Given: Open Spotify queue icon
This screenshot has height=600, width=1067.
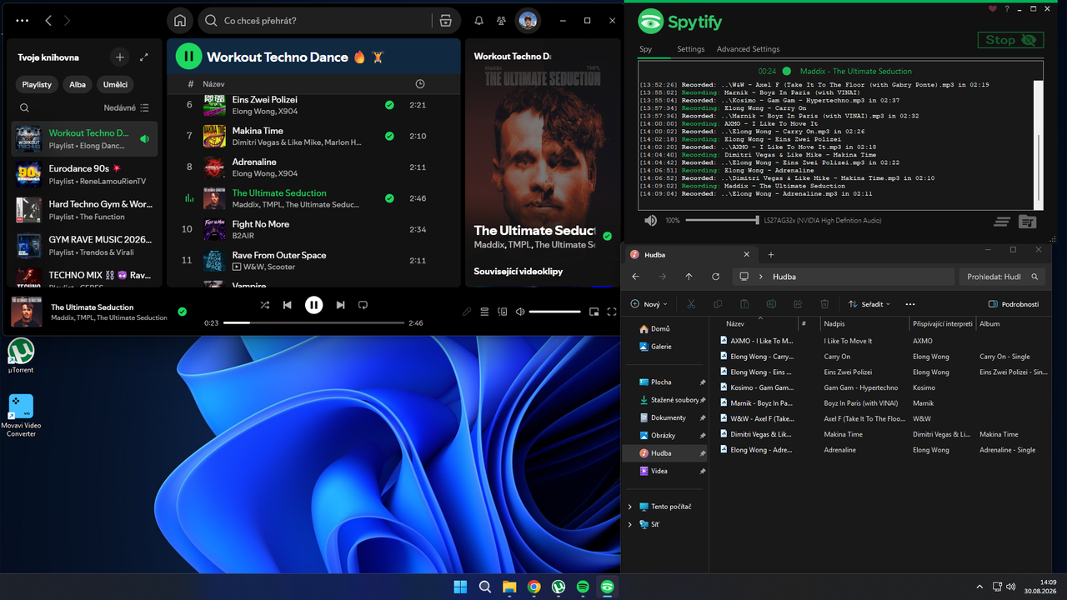Looking at the screenshot, I should coord(484,312).
